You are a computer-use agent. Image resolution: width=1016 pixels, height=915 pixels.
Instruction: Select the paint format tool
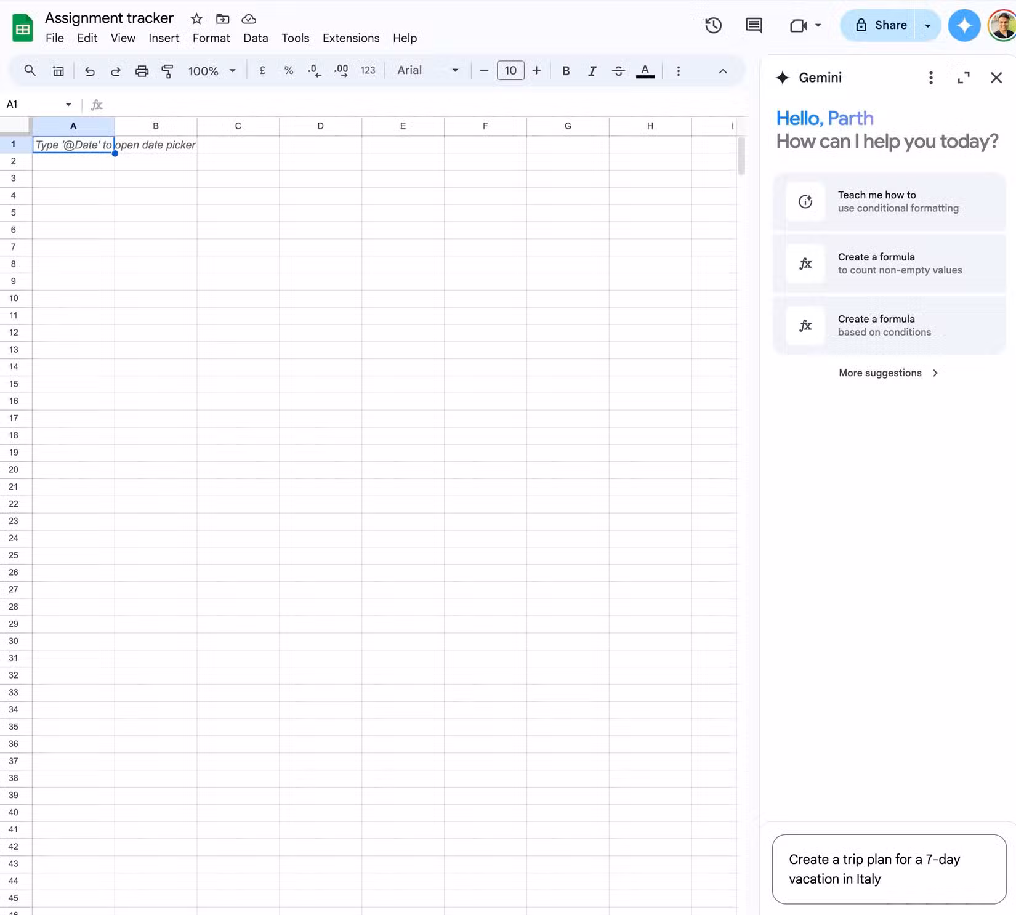167,70
